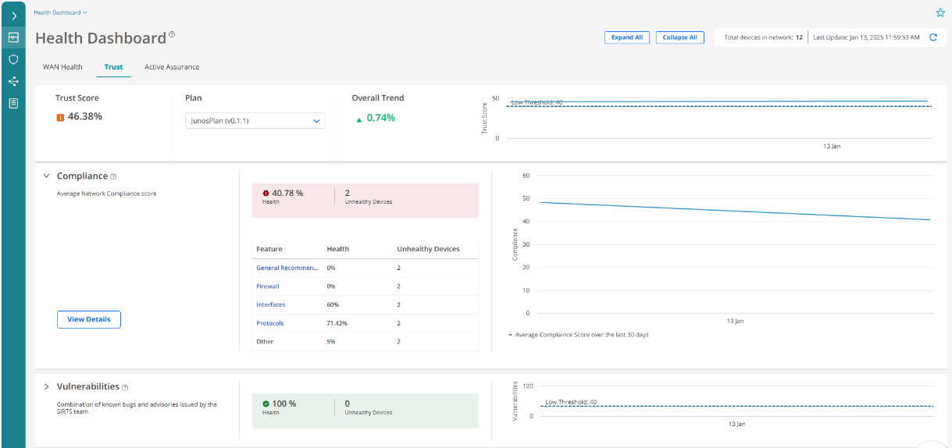Open the Health Dashboard breadcrumb dropdown
This screenshot has height=448, width=952.
point(61,12)
